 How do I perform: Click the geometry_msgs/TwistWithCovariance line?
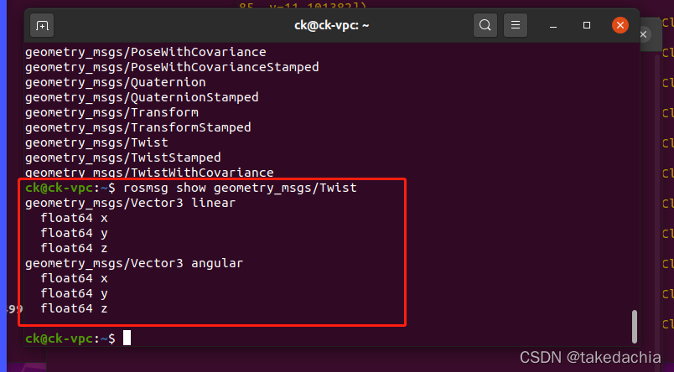click(149, 173)
